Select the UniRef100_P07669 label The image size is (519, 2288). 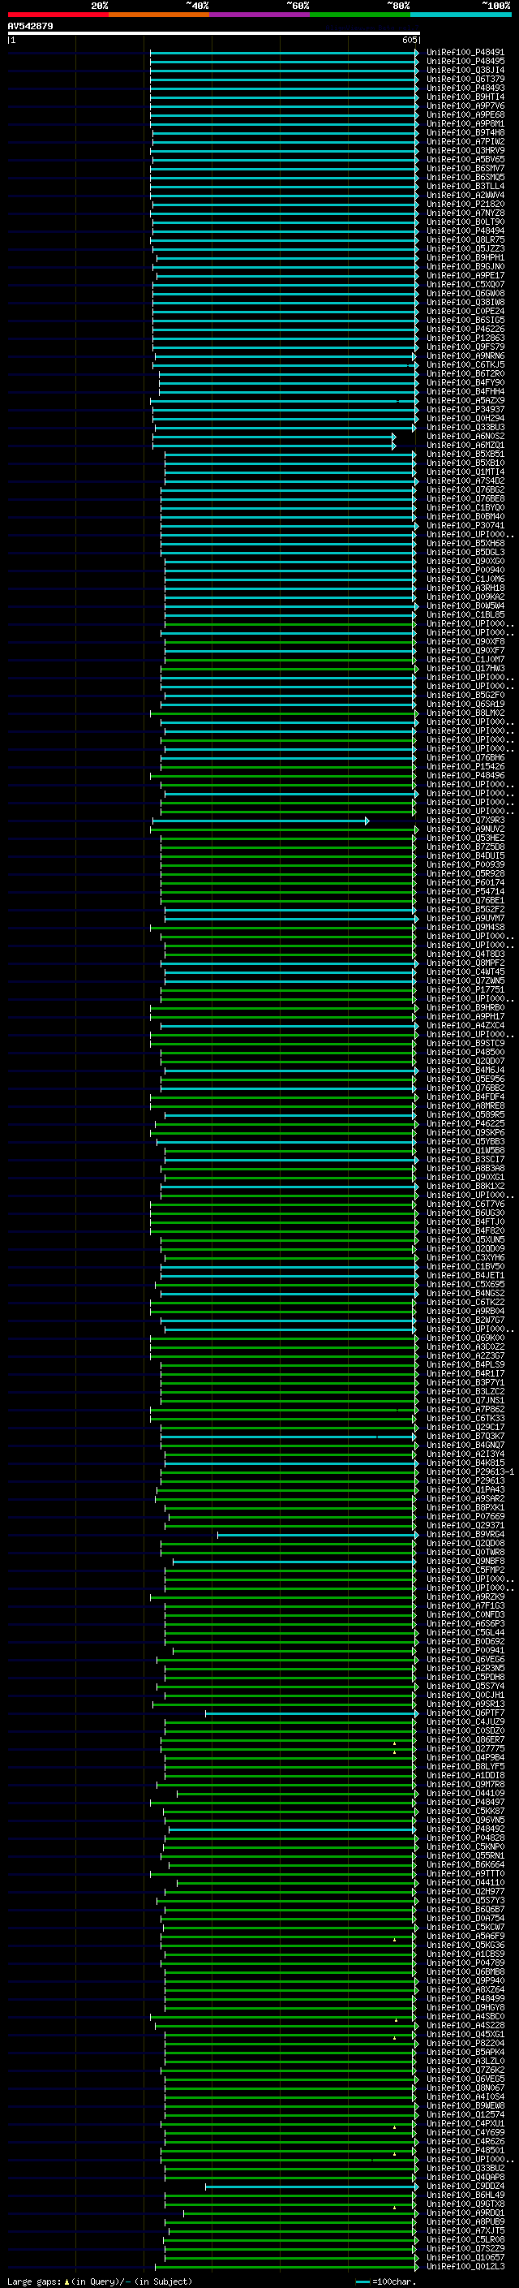coord(465,1516)
